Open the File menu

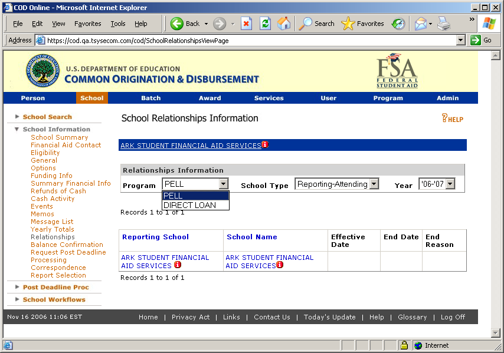pyautogui.click(x=18, y=24)
